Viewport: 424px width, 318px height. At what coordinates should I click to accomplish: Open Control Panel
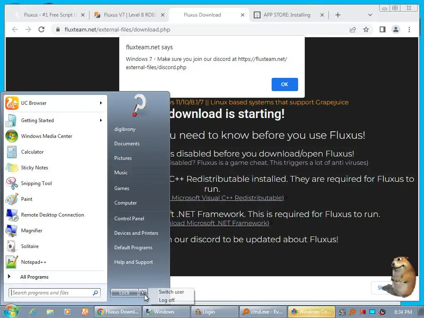click(x=129, y=219)
